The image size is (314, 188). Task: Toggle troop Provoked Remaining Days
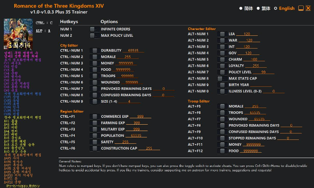coord(222,126)
